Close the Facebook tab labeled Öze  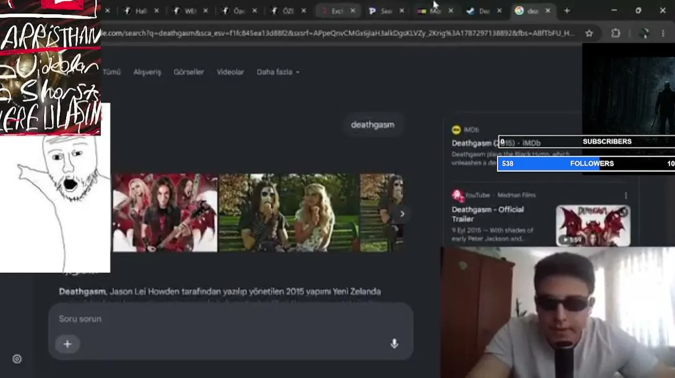point(254,11)
